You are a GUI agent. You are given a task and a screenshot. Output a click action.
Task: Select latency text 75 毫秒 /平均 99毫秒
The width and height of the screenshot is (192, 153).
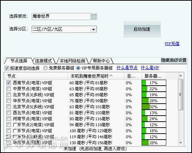coord(89,101)
